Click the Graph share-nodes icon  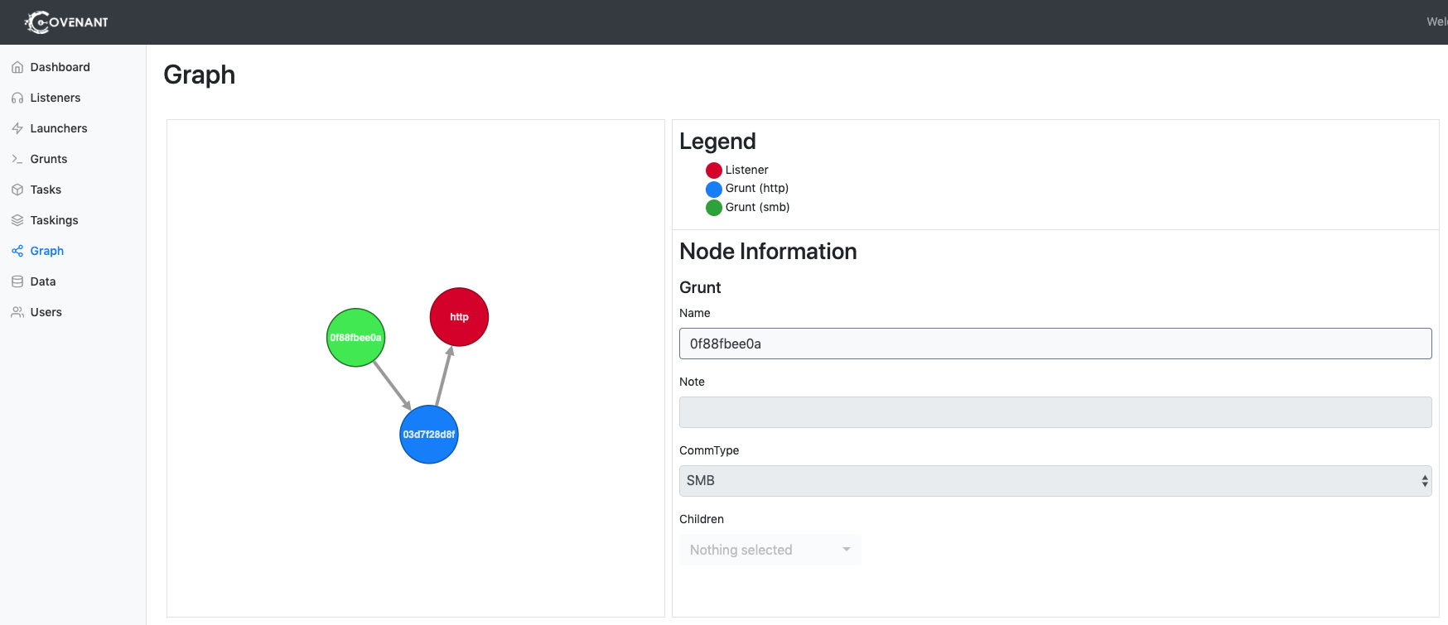tap(17, 251)
